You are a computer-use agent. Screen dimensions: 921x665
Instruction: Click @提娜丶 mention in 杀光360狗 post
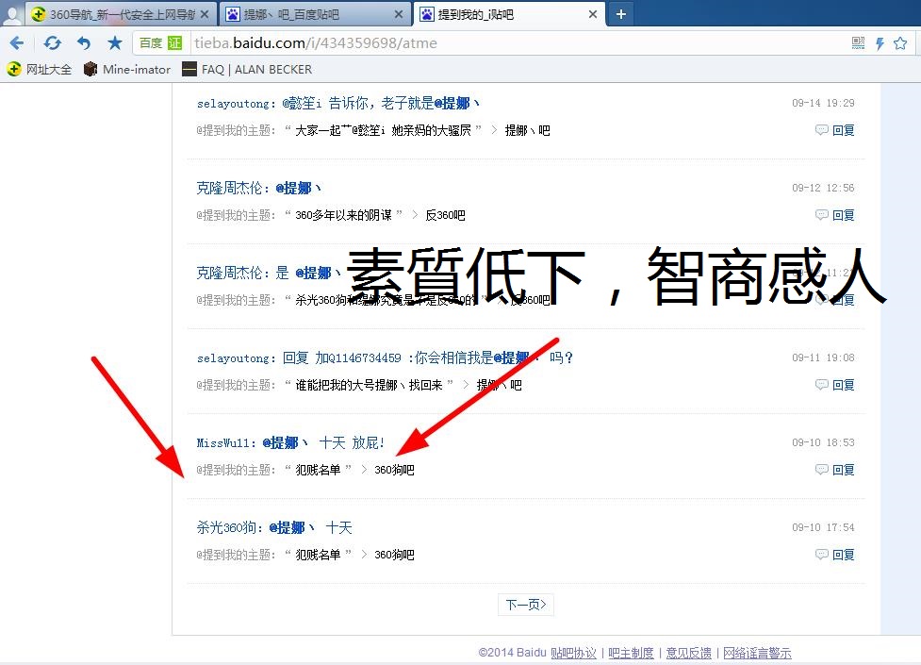(x=292, y=527)
